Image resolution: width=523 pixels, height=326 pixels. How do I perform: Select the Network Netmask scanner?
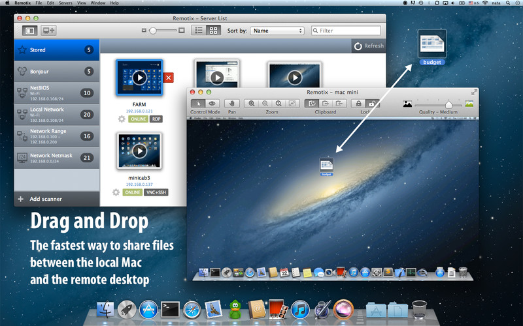(57, 158)
